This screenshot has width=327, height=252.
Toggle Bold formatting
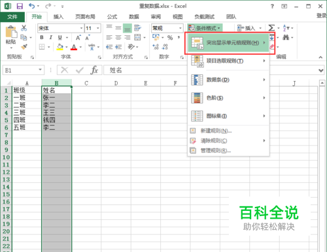[42, 37]
